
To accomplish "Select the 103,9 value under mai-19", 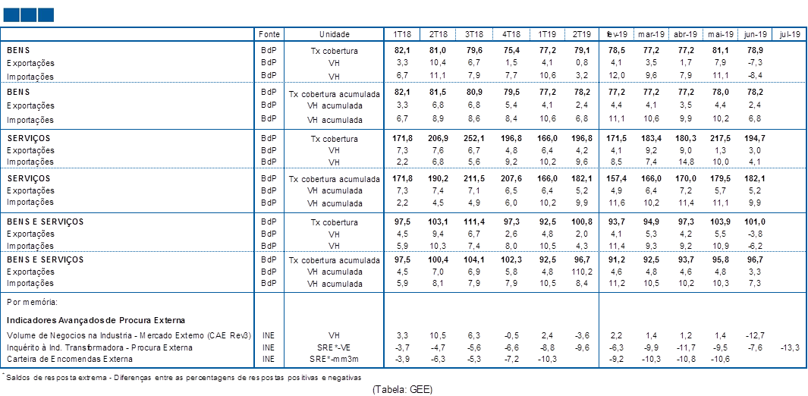I will [x=721, y=222].
